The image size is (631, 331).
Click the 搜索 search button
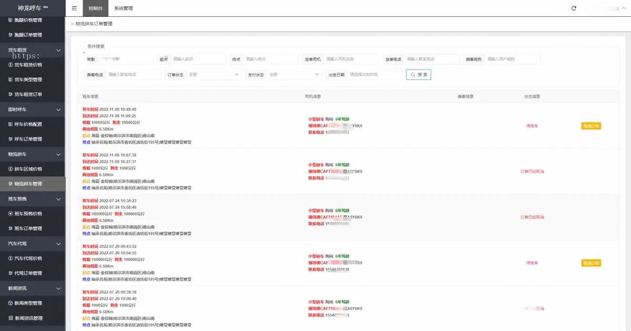coord(419,75)
